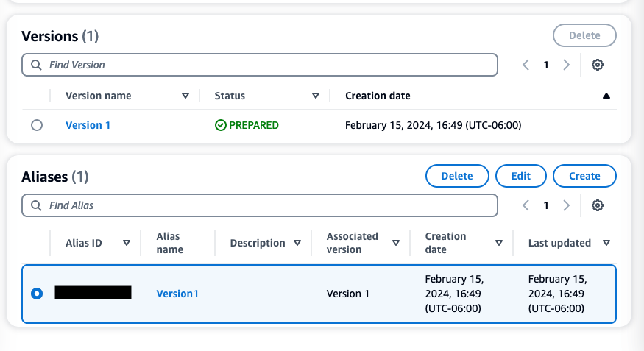Click the green PREPARED status icon
Viewport: 644px width, 351px height.
tap(220, 125)
